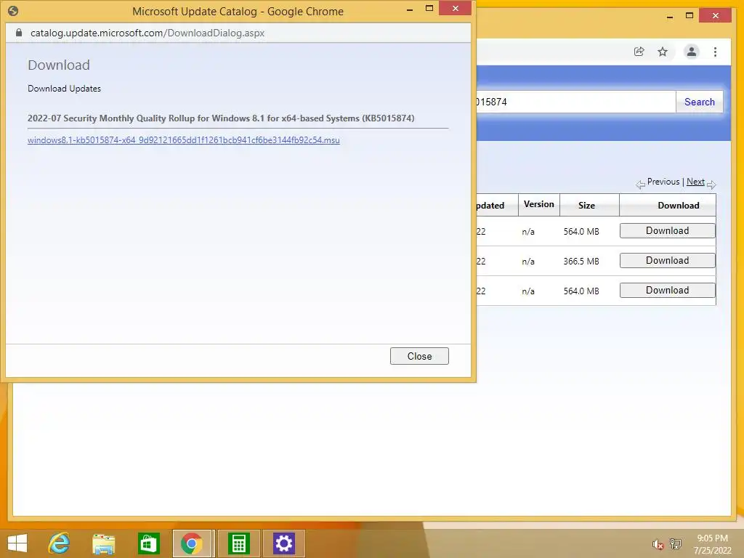Click the muted volume tray icon

(657, 544)
